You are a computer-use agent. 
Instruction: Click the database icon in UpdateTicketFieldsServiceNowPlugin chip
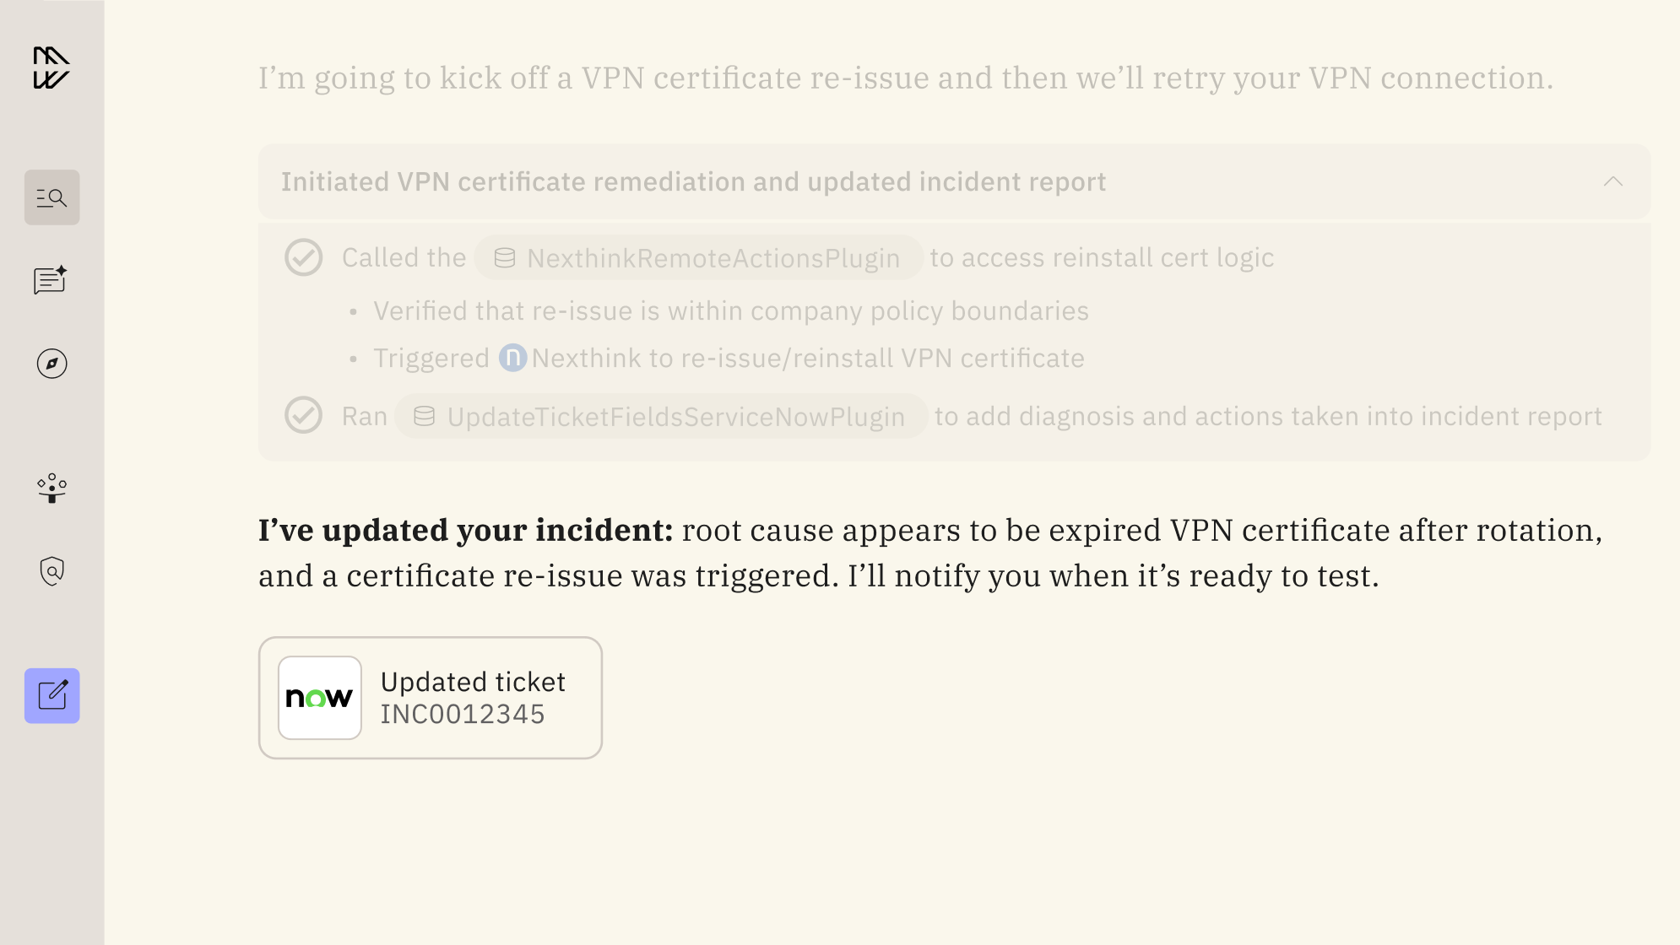tap(424, 416)
